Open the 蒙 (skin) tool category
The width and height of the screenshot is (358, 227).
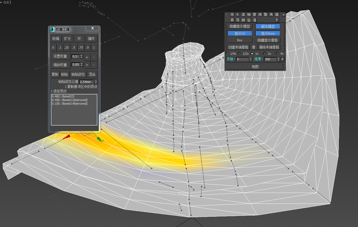254,15
